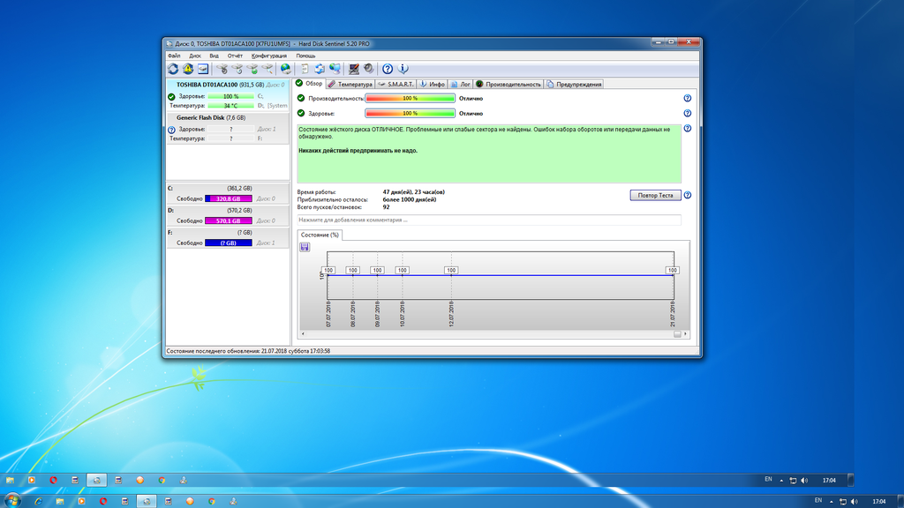This screenshot has width=904, height=508.
Task: Select the Состояние (%) chart tab
Action: [x=320, y=235]
